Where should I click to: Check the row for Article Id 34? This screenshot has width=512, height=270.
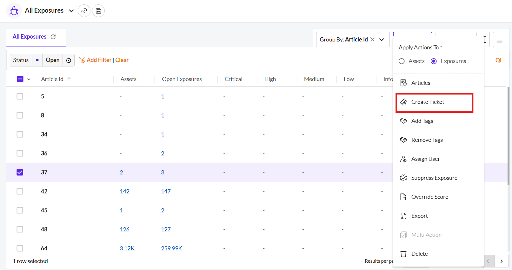[20, 134]
